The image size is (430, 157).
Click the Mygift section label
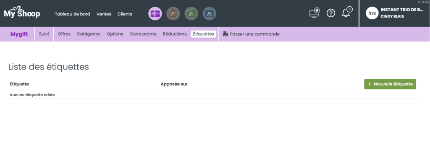19,34
